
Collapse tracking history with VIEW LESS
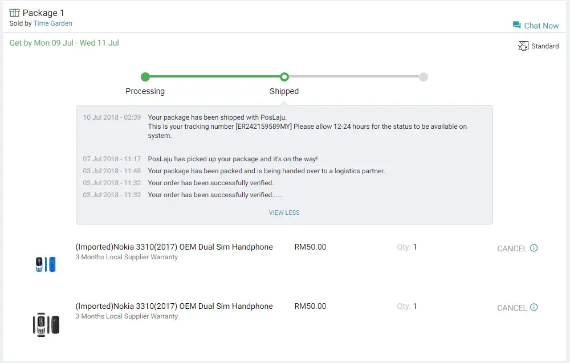pyautogui.click(x=284, y=213)
